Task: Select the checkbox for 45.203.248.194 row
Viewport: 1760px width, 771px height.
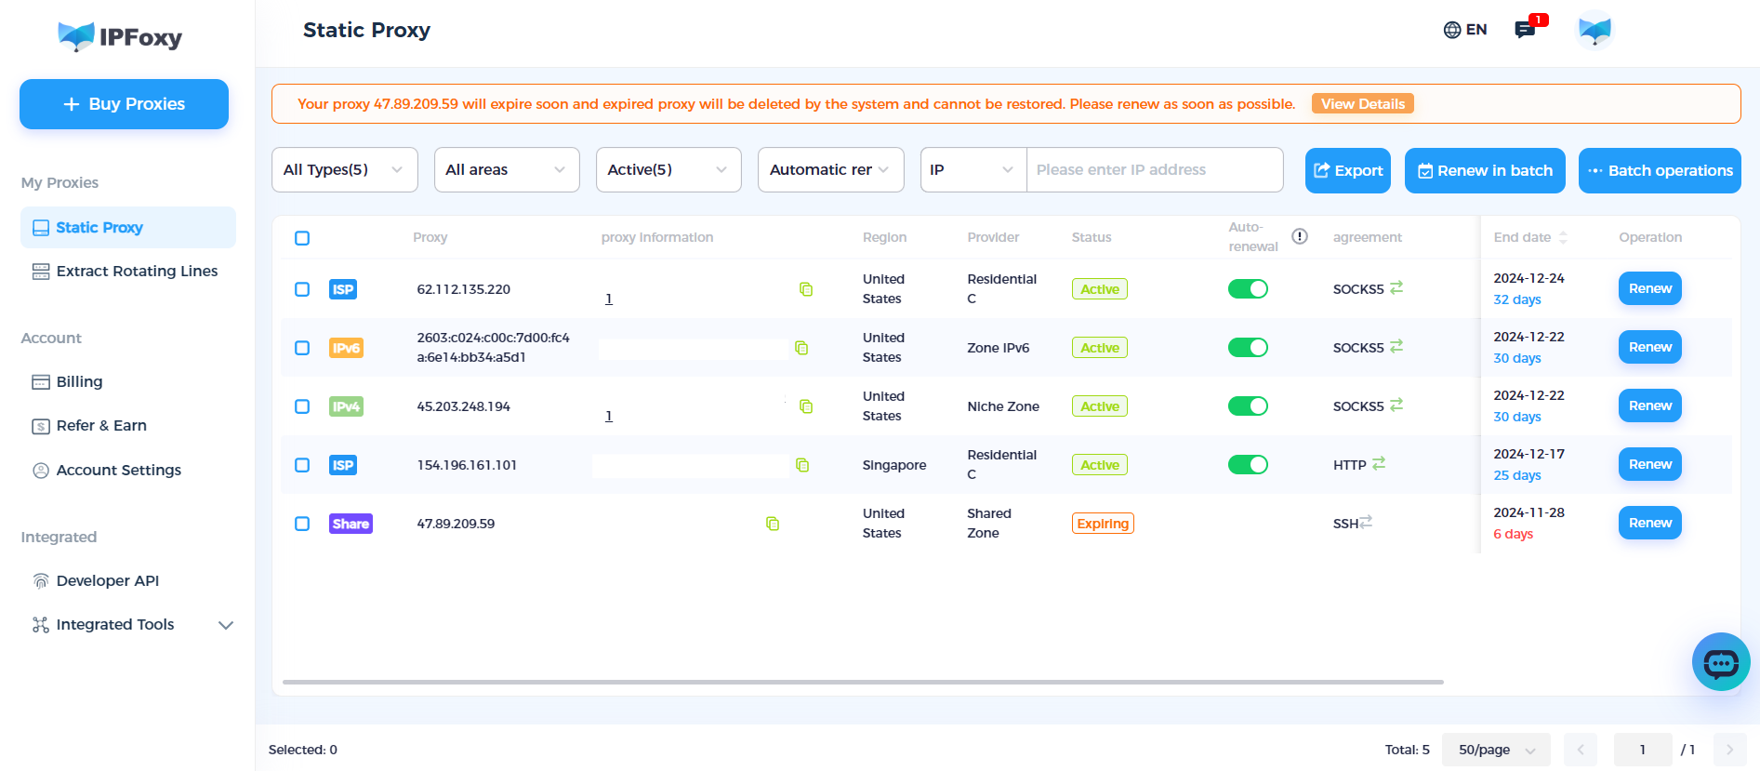Action: [x=302, y=406]
